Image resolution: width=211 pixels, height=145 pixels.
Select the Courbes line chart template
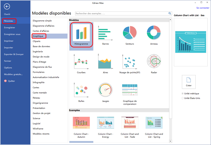(81, 64)
